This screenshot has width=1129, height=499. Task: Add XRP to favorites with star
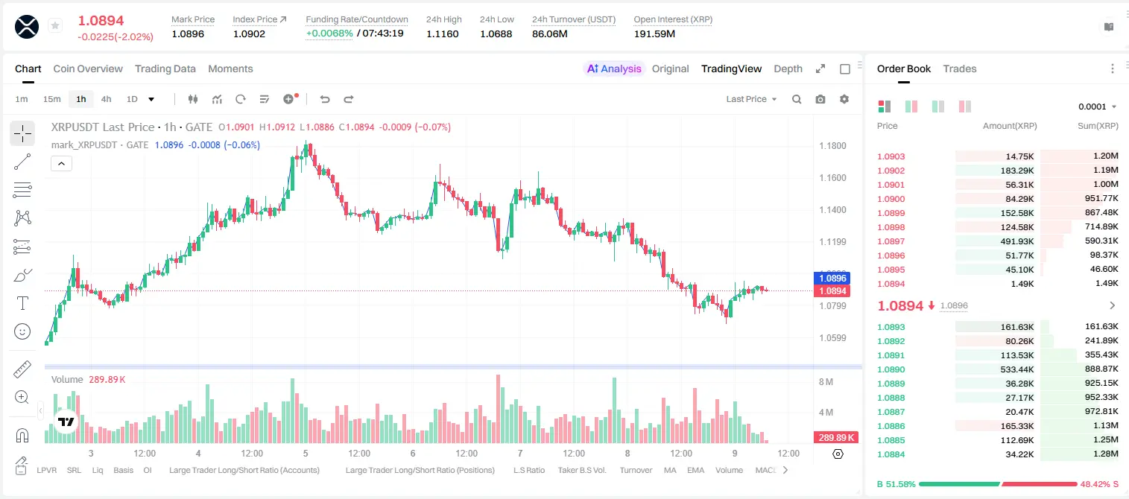coord(54,26)
